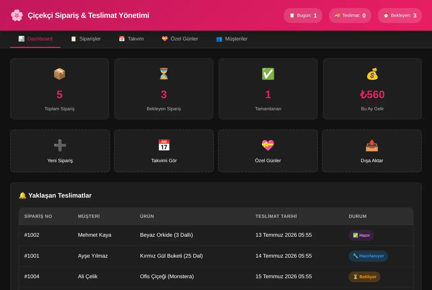Click the calendar icon on Takvim tab
The image size is (432, 290).
point(122,39)
